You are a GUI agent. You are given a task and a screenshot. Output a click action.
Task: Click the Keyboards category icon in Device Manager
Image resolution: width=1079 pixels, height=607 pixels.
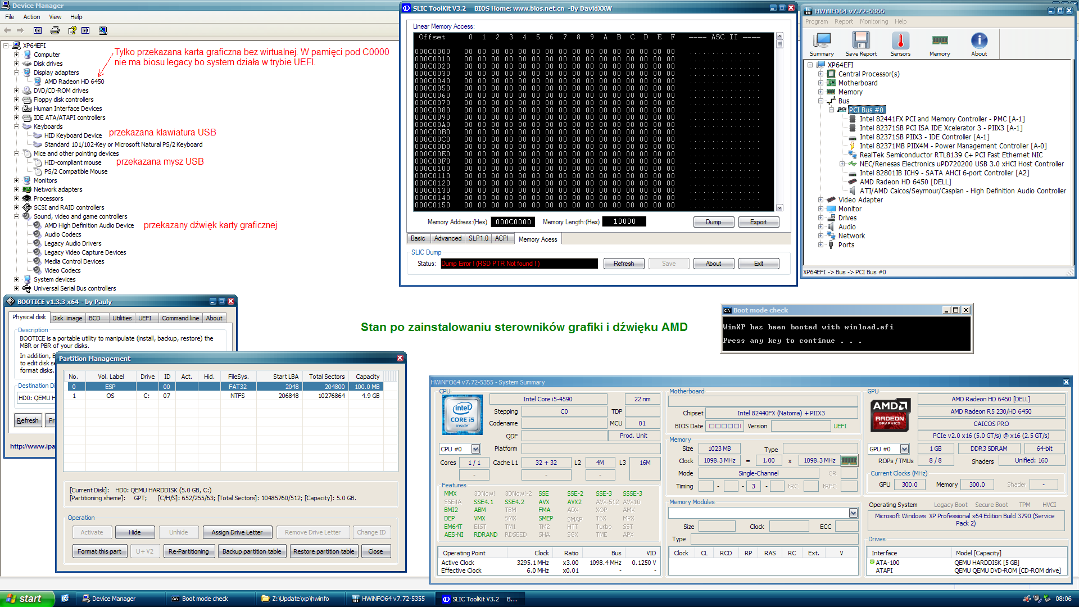coord(26,126)
